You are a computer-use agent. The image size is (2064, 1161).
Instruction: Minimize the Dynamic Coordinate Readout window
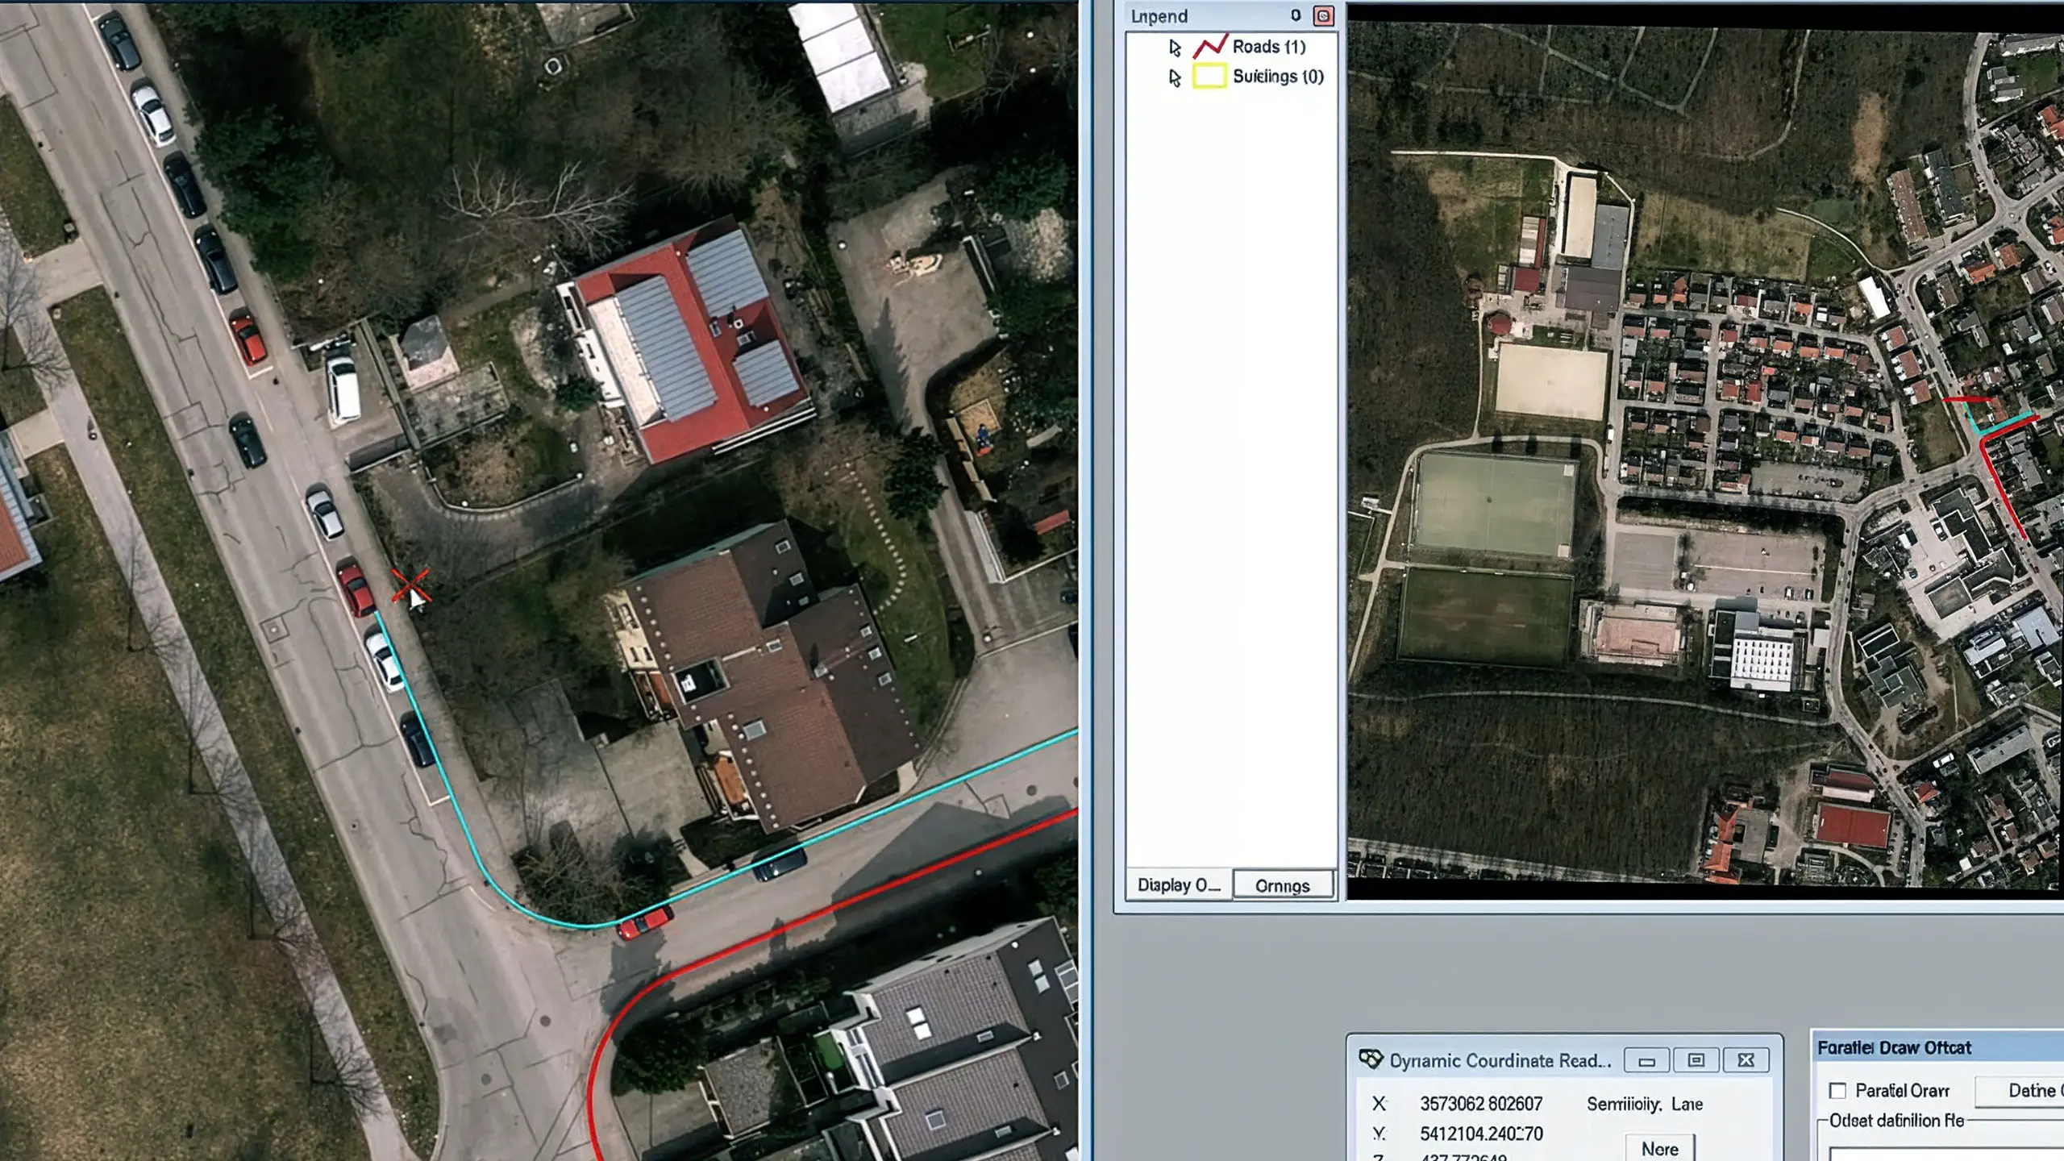pyautogui.click(x=1646, y=1060)
